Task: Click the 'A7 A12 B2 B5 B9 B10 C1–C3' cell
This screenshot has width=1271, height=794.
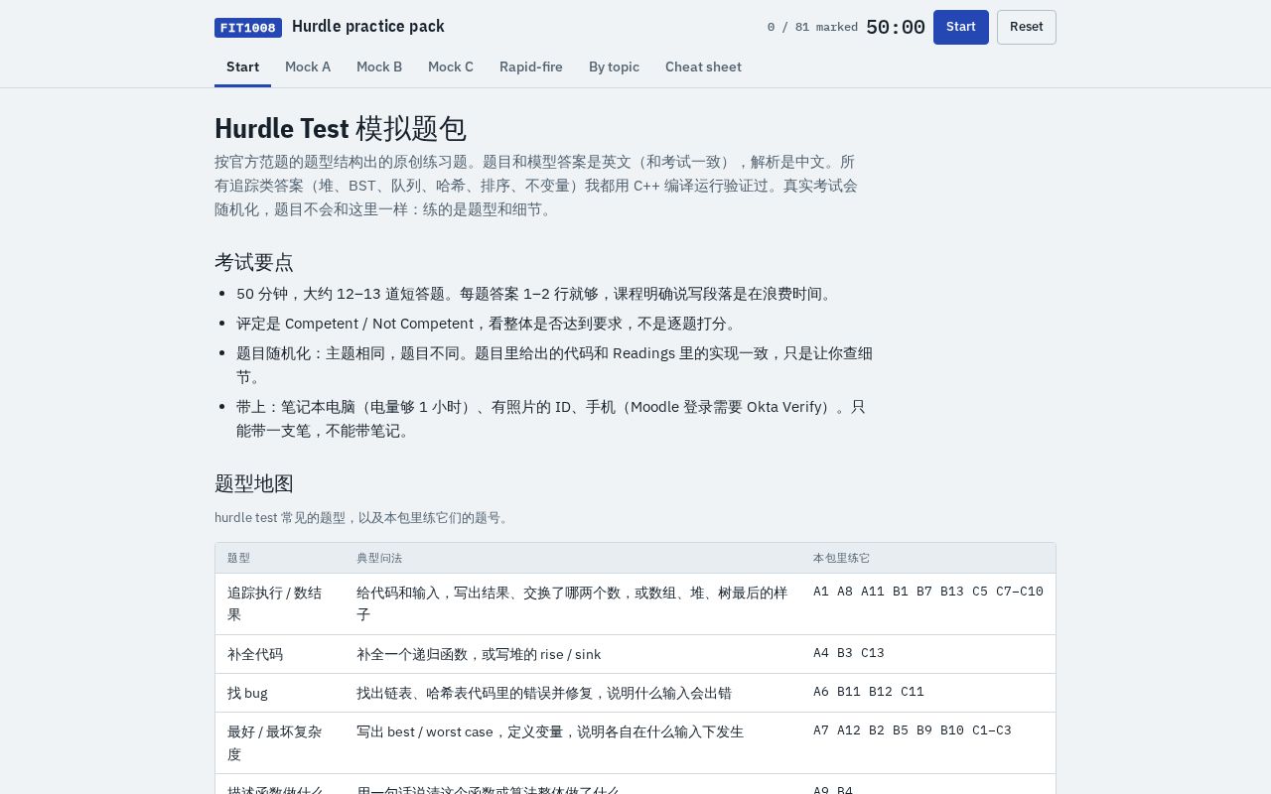Action: pyautogui.click(x=928, y=742)
